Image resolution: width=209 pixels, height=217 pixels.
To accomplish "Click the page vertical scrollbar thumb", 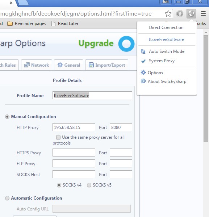I will [x=206, y=88].
